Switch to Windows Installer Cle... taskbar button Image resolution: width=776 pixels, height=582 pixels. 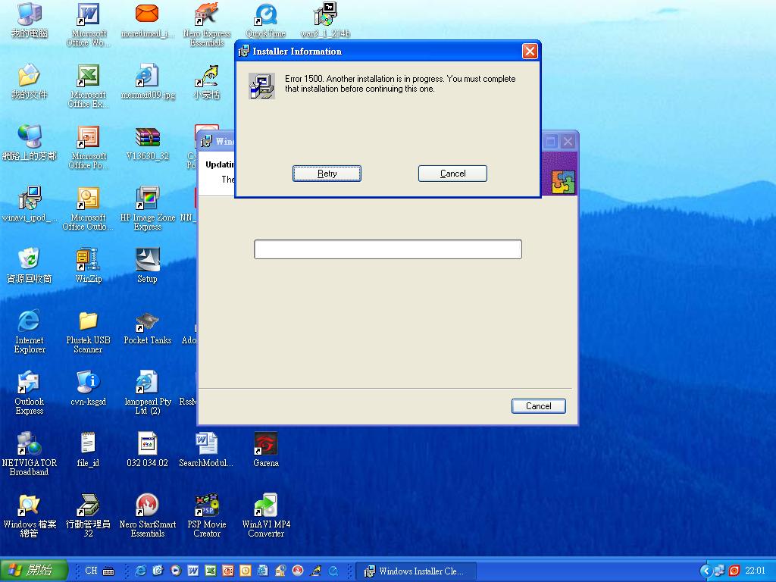(x=416, y=571)
